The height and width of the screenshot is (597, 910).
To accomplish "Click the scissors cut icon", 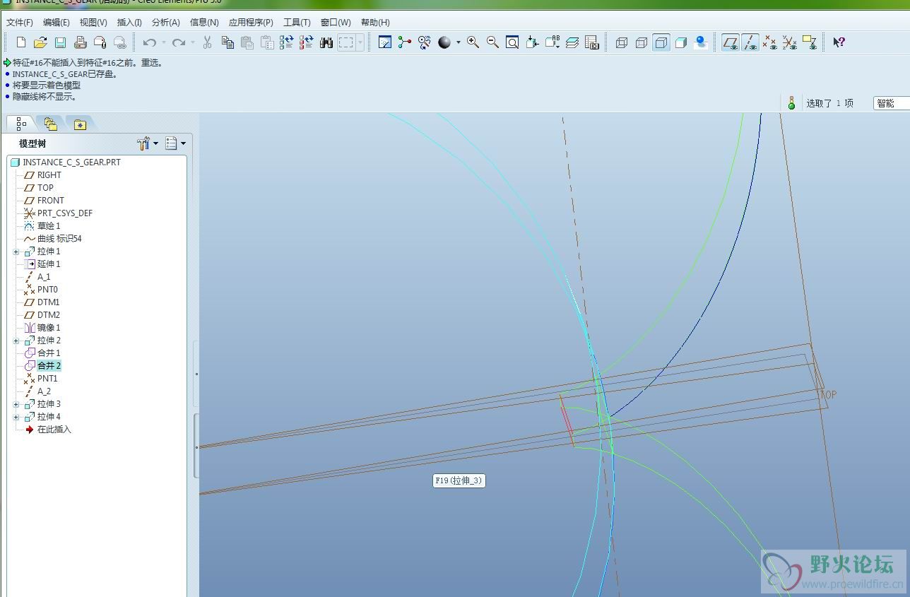I will (x=207, y=42).
